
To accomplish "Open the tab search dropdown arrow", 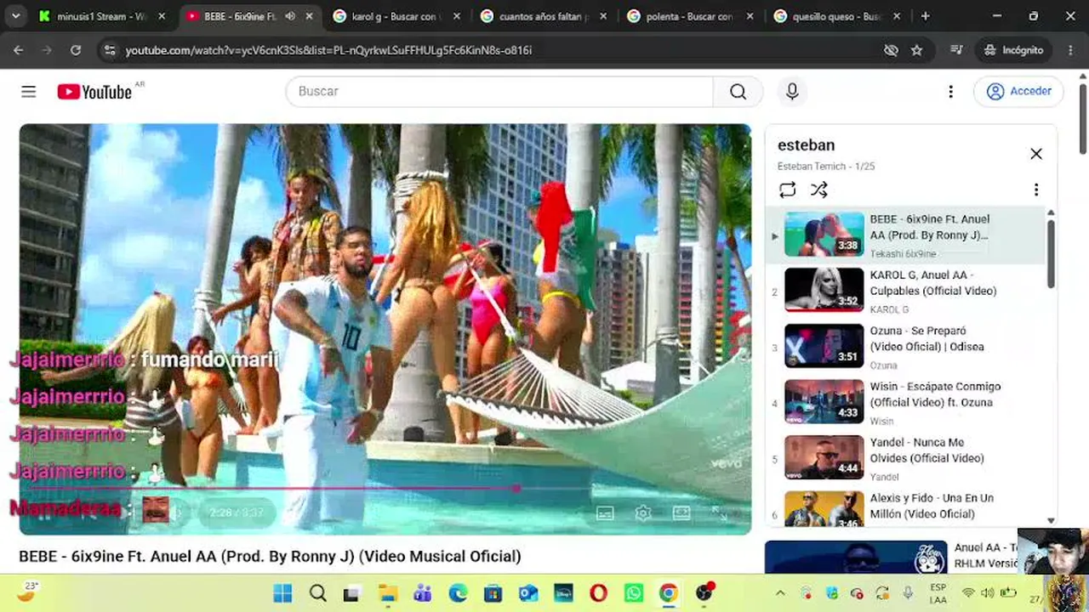I will click(x=15, y=16).
